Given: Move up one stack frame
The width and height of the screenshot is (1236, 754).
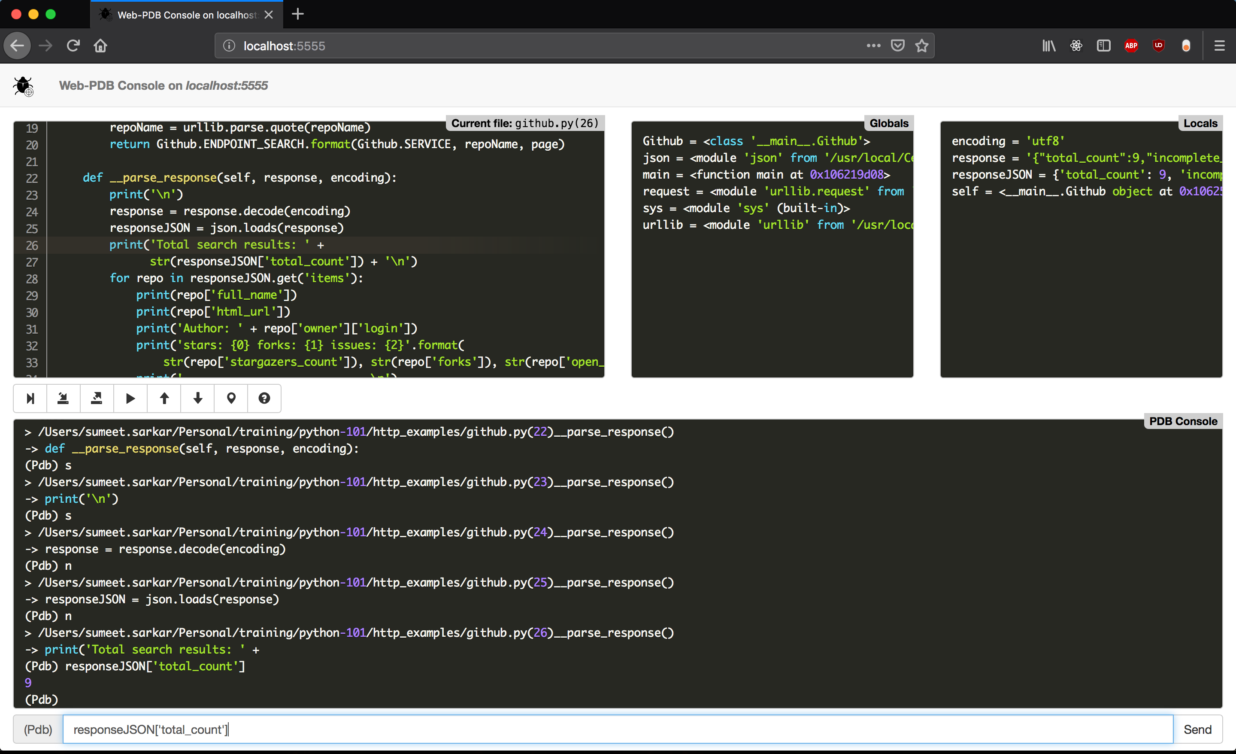Looking at the screenshot, I should (164, 398).
